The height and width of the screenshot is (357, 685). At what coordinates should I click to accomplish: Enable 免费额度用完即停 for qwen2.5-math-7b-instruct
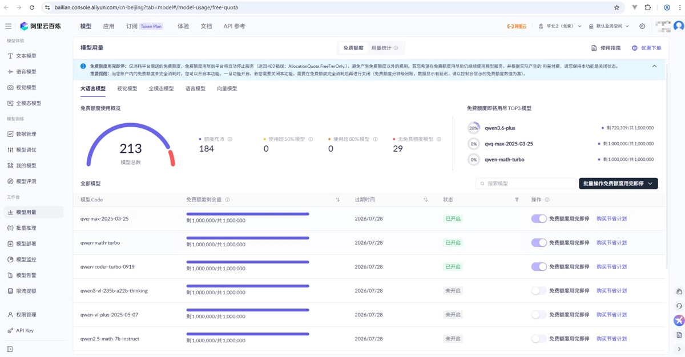point(539,339)
